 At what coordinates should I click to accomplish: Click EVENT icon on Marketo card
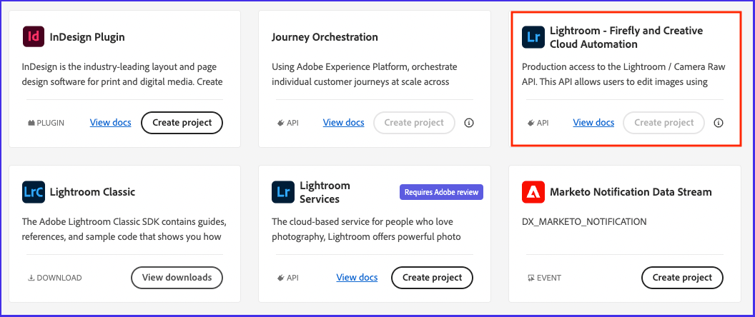click(x=531, y=278)
